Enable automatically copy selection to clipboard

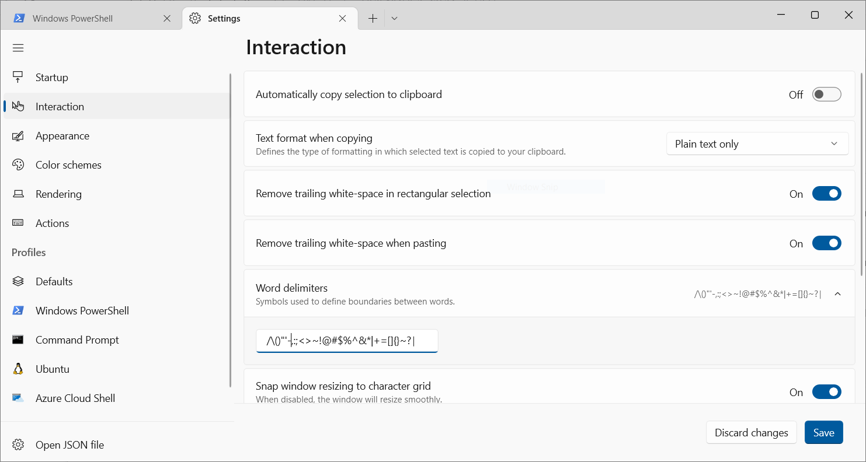(827, 94)
